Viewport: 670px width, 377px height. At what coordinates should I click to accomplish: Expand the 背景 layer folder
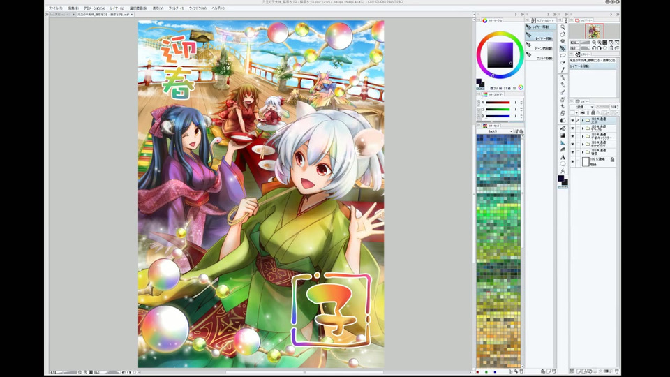click(x=583, y=152)
